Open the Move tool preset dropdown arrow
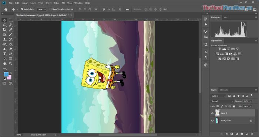The image size is (259, 137). point(17,10)
